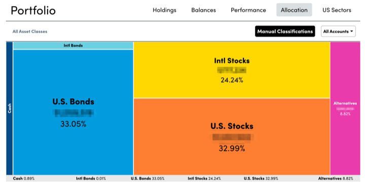Click the Intl Stocks 24.24% legend entry
This screenshot has width=365, height=185.
[204, 178]
